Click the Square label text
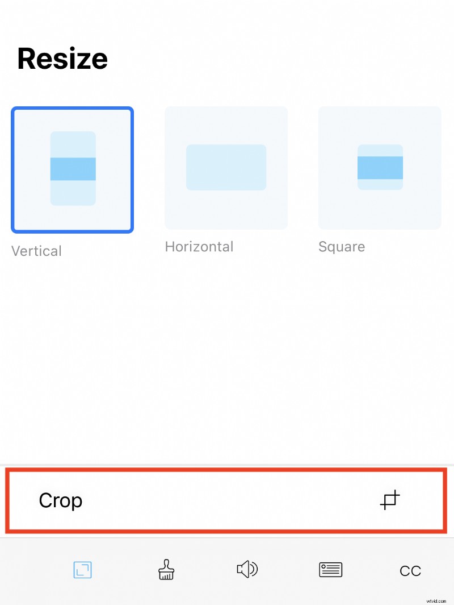Viewport: 454px width, 605px height. (x=341, y=246)
